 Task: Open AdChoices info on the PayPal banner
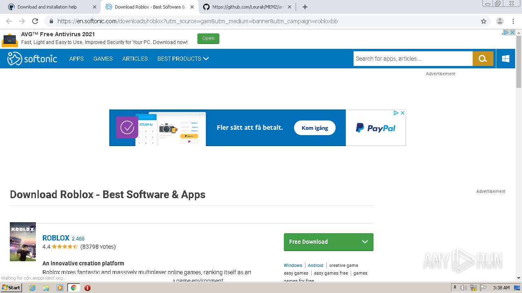(x=396, y=113)
